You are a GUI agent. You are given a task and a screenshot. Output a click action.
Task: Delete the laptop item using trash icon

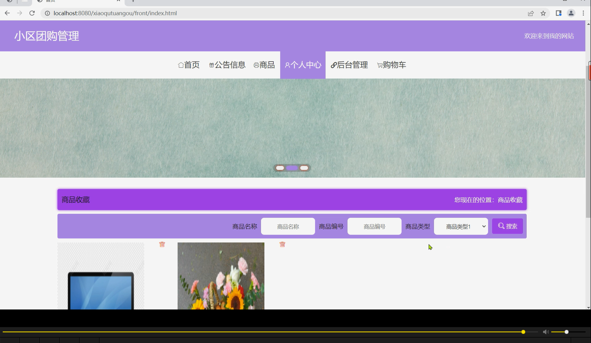coord(162,244)
